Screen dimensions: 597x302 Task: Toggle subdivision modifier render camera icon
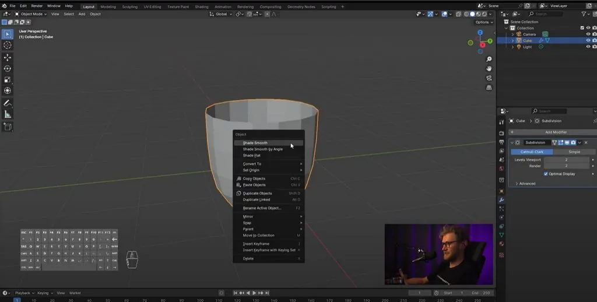[573, 142]
